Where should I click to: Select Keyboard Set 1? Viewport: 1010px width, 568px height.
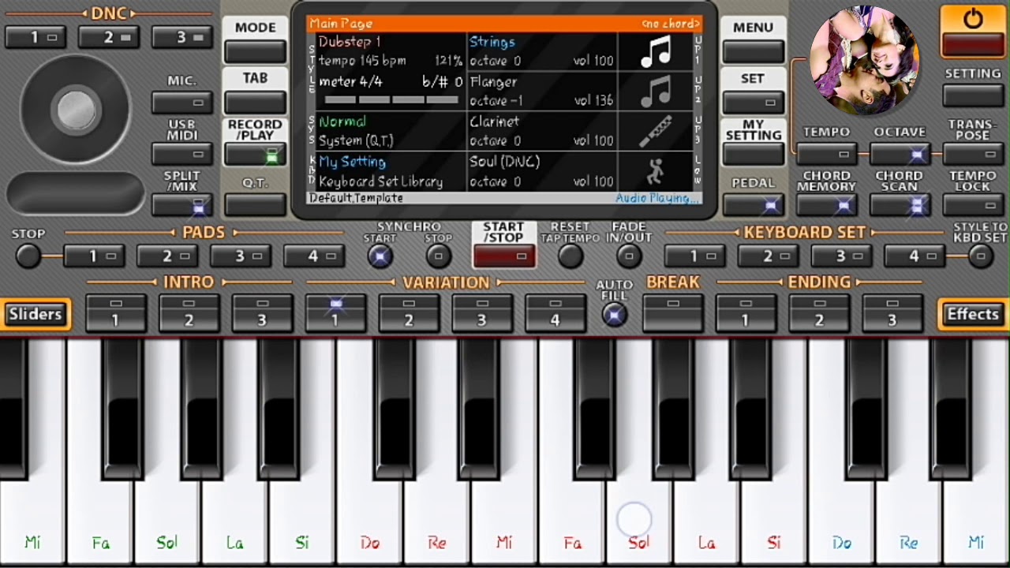click(x=694, y=256)
